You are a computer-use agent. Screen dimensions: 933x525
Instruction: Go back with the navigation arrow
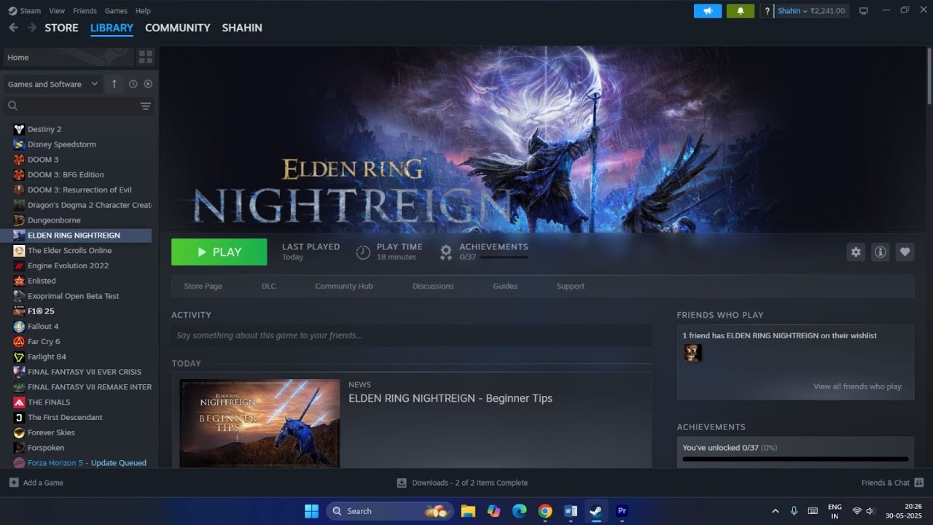pyautogui.click(x=13, y=28)
